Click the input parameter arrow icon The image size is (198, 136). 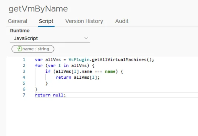(x=19, y=49)
